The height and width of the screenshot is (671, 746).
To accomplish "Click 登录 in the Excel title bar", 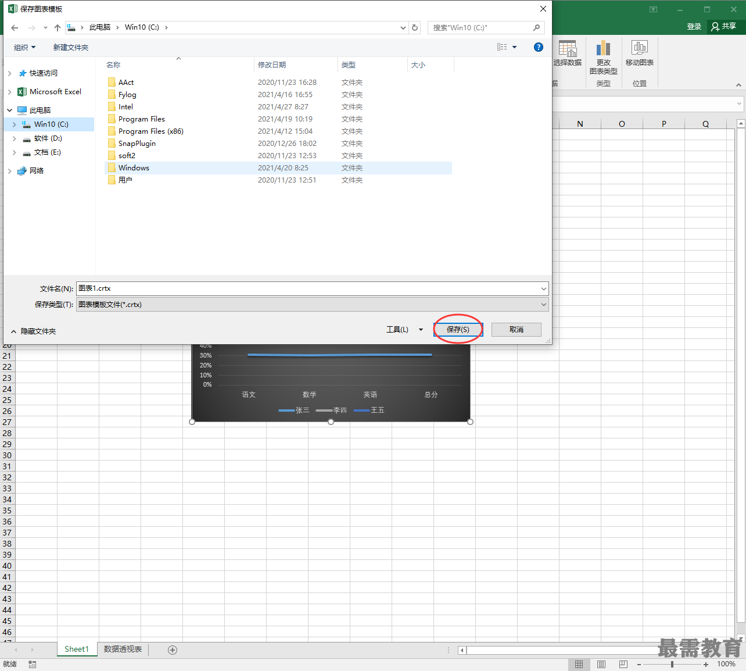I will coord(694,26).
